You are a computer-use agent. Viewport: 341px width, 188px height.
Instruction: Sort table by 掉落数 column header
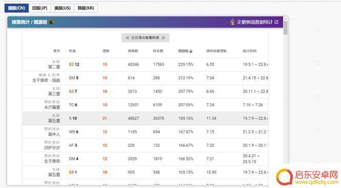[133, 51]
